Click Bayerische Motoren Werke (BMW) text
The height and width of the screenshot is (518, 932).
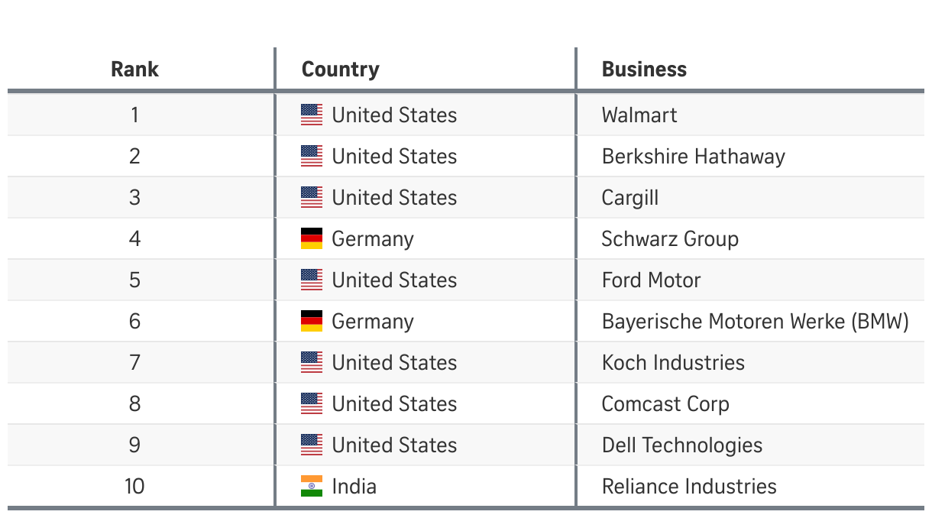click(755, 322)
